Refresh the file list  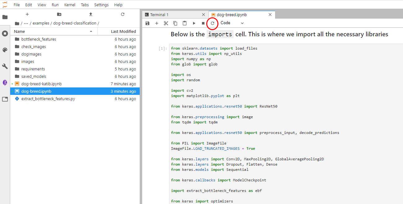123,14
